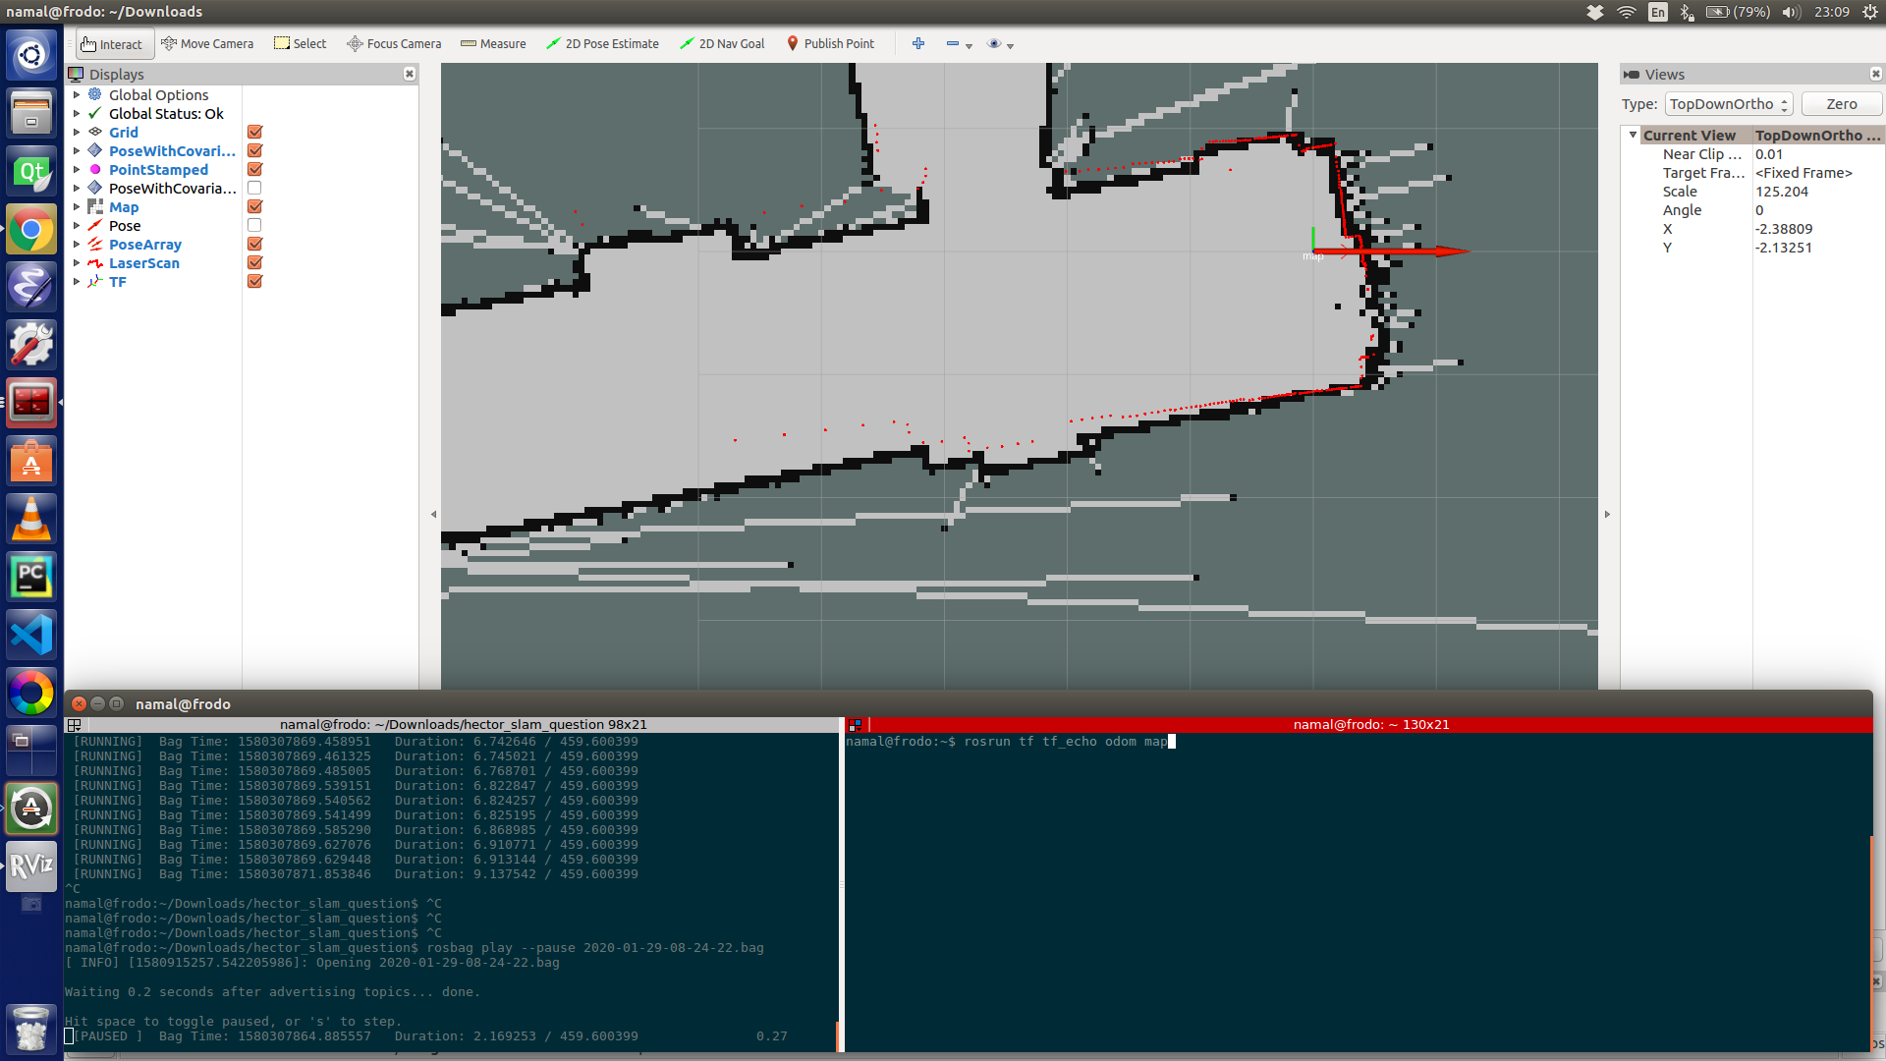Uncheck the LaserScan display
The width and height of the screenshot is (1886, 1061).
[254, 262]
